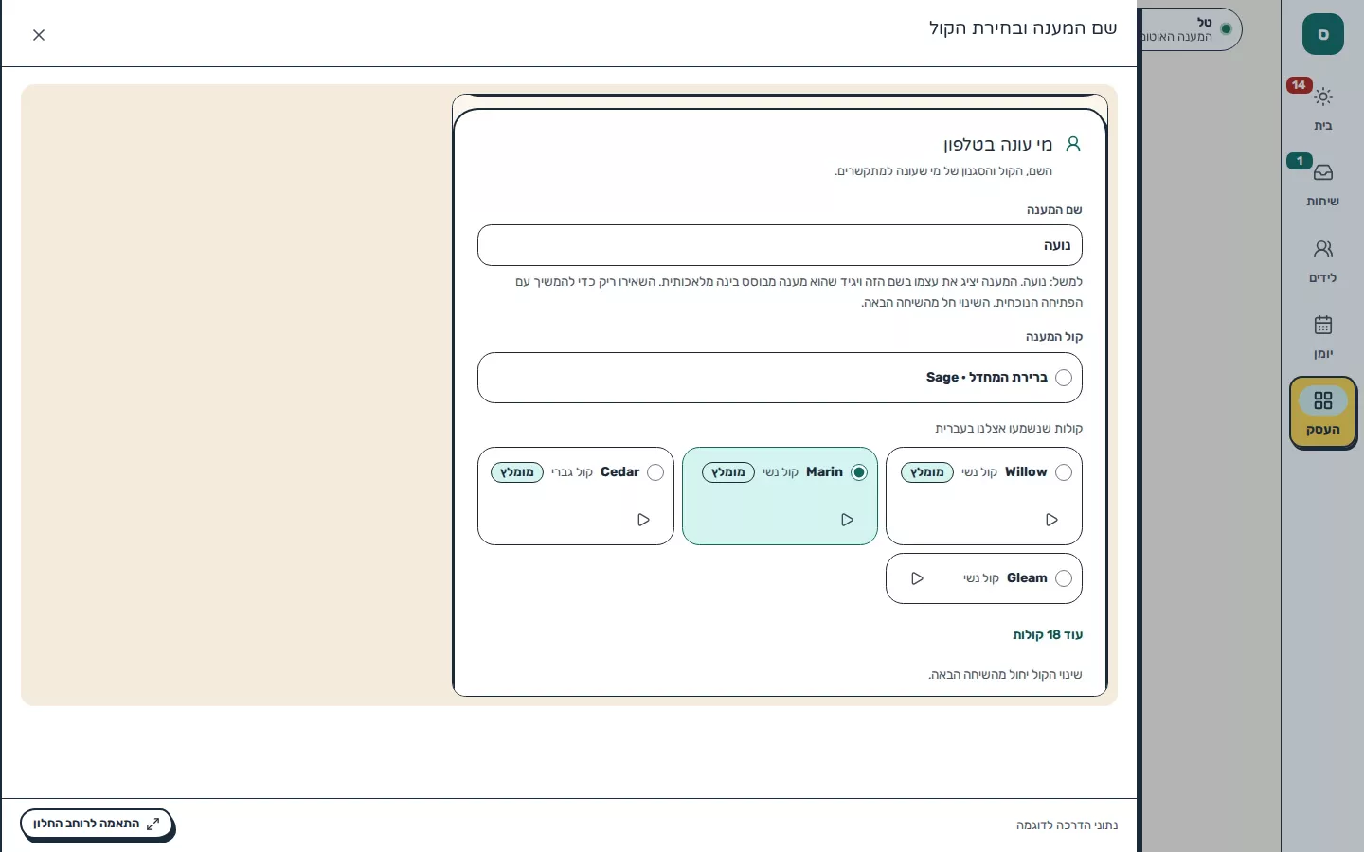Select the Sage default voice radio
The height and width of the screenshot is (852, 1364).
coord(1064,378)
